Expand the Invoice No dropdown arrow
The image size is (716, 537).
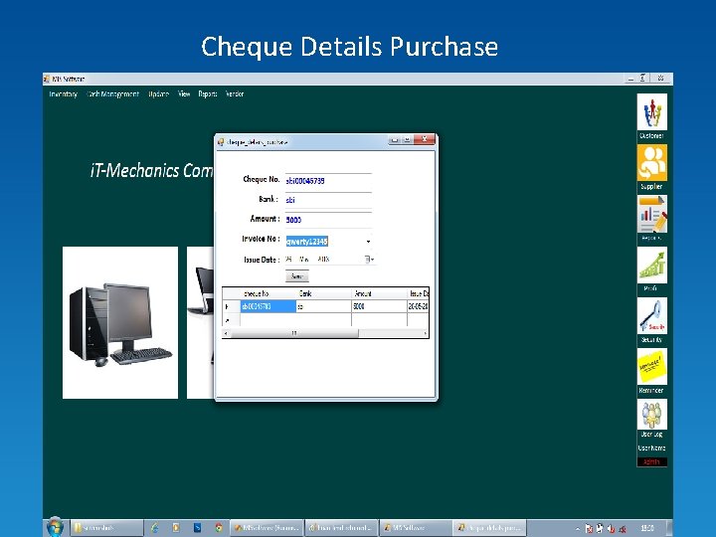point(368,241)
